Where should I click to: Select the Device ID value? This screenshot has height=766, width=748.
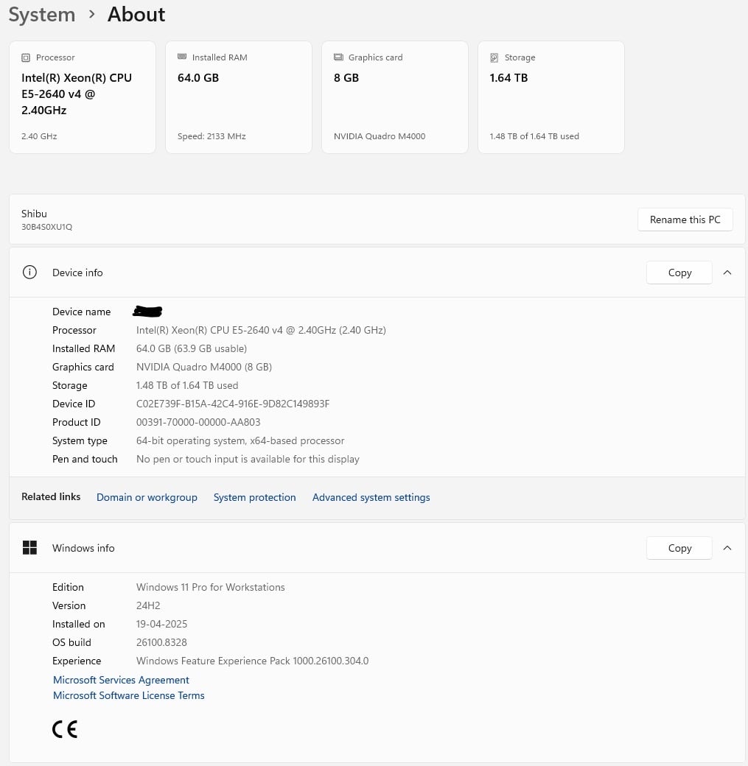click(x=233, y=404)
